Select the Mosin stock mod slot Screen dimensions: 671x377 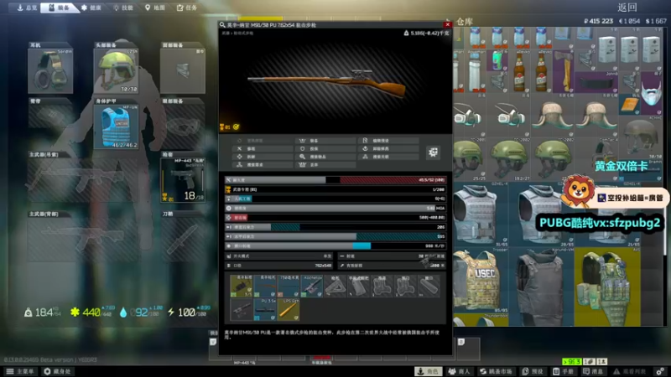265,286
